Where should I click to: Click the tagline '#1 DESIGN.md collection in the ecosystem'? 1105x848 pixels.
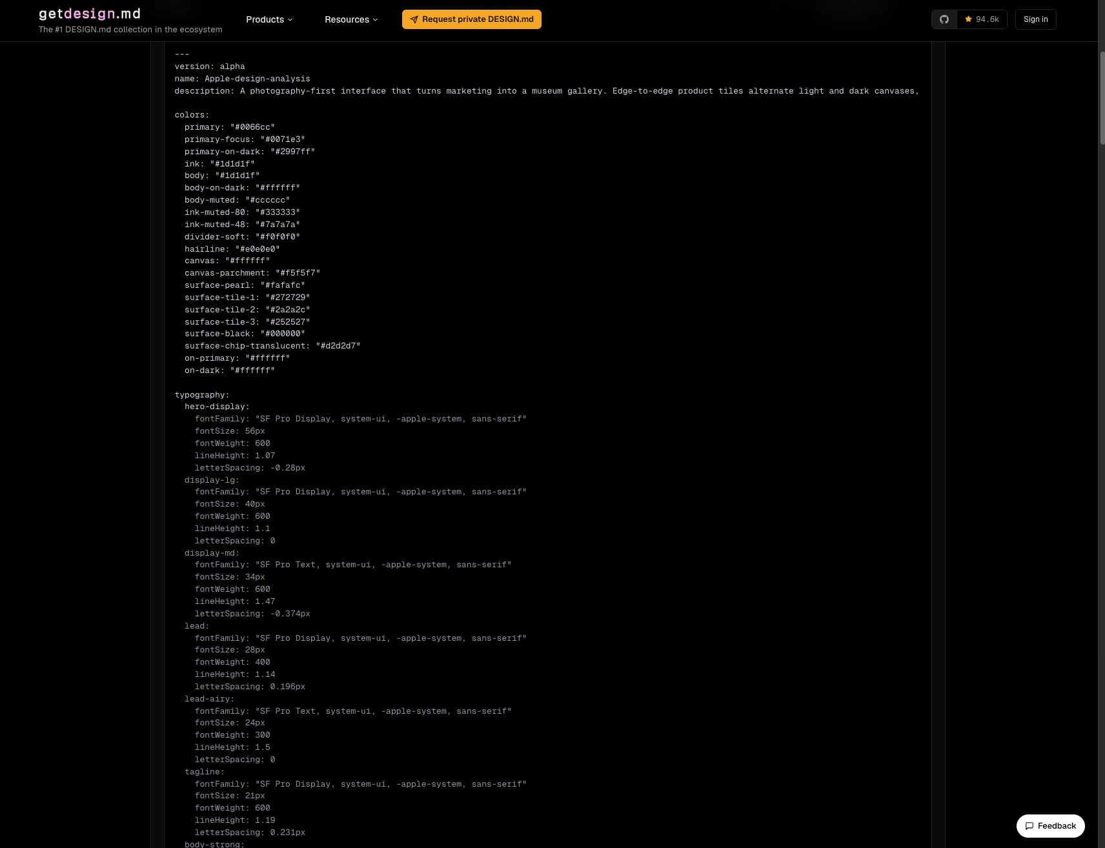130,30
